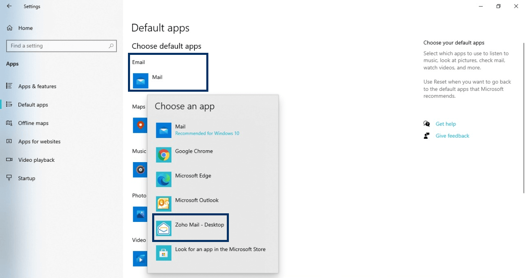This screenshot has width=525, height=278.
Task: Click the Zoho Mail envelope icon
Action: click(x=164, y=228)
